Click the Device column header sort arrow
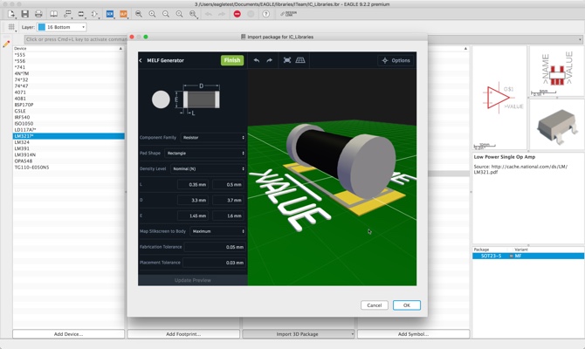The image size is (585, 349). pos(120,49)
